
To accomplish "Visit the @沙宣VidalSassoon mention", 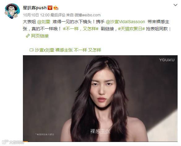I will click(x=125, y=22).
